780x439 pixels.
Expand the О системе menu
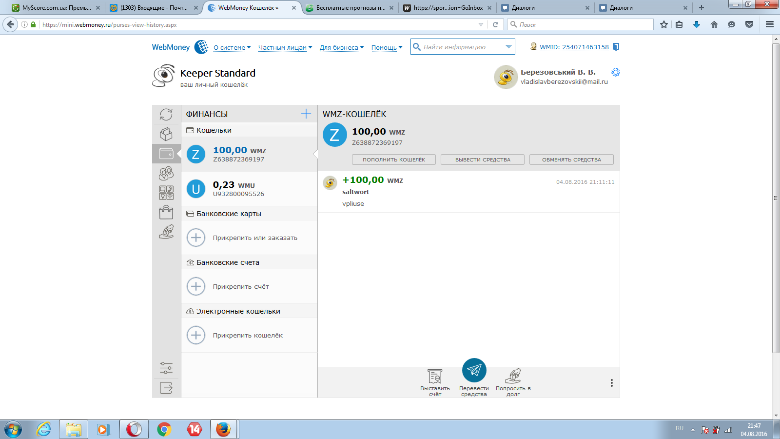pyautogui.click(x=232, y=47)
